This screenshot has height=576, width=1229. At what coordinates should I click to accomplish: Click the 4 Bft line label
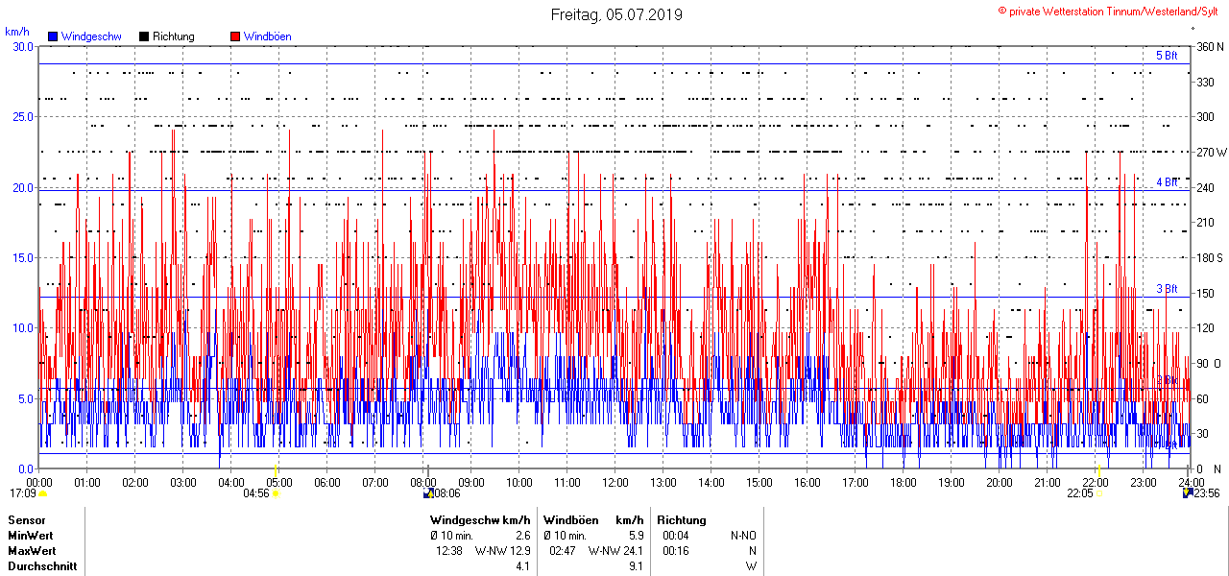1167,181
